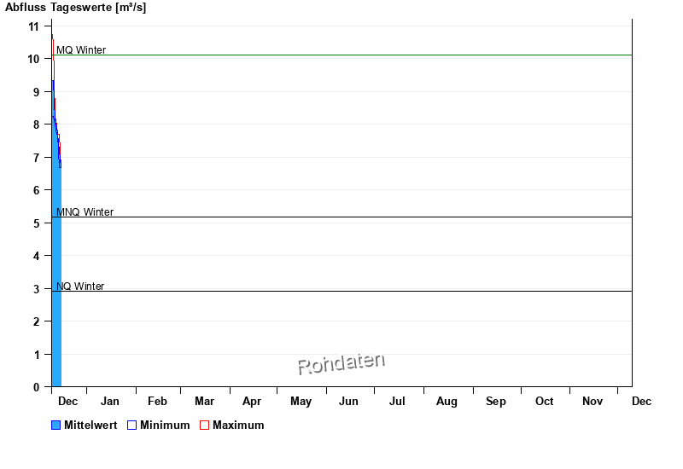Click the blue Mittelwert legend swatch
683x469 pixels.
[x=56, y=426]
